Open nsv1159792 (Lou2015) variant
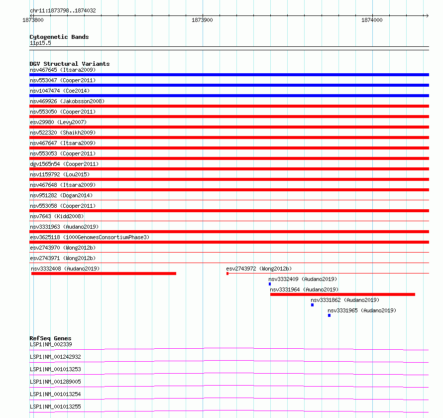 coord(60,174)
